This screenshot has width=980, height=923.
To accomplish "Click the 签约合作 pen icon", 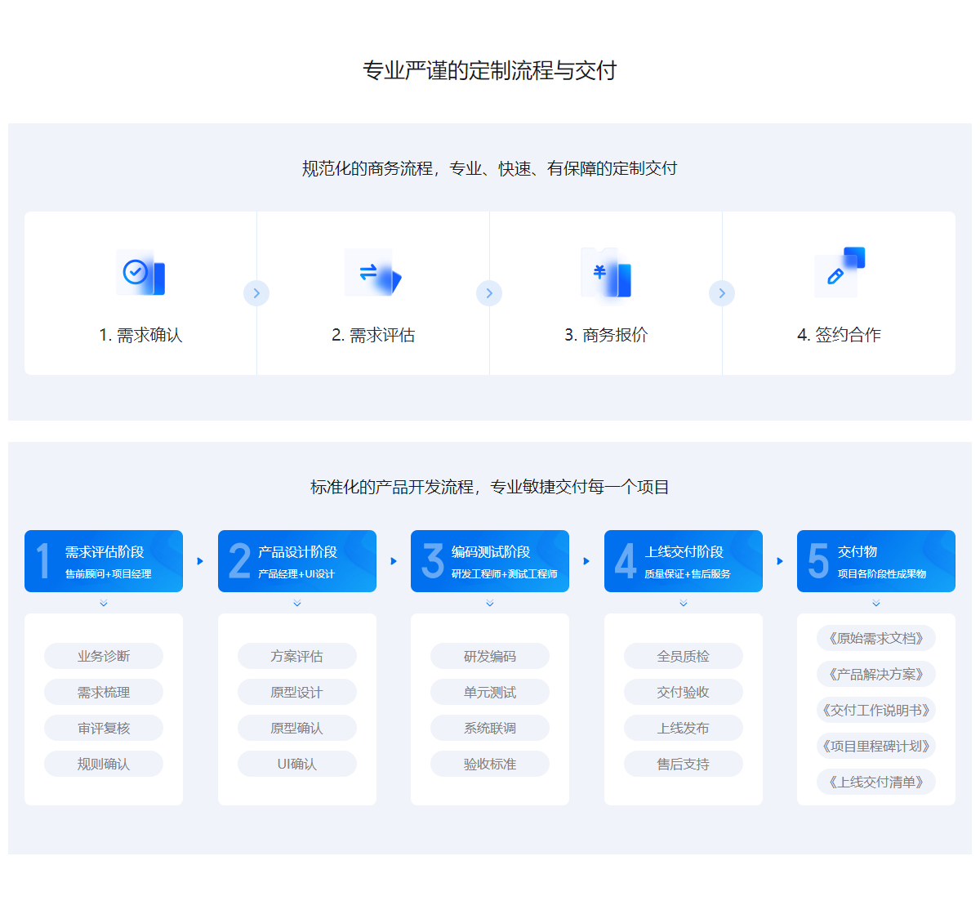I will (x=840, y=272).
